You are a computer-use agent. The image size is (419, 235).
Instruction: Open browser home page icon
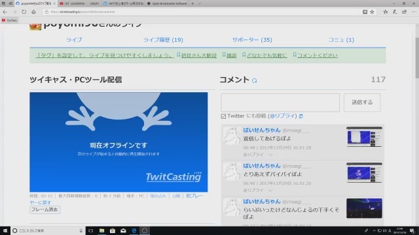(33, 12)
